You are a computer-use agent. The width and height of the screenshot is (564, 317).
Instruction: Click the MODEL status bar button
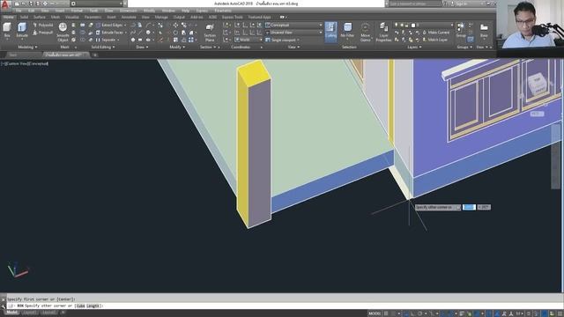[375, 313]
